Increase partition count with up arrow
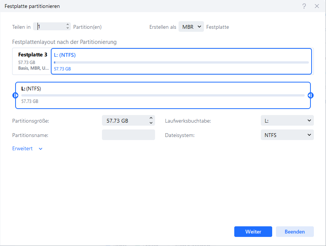The width and height of the screenshot is (326, 246). point(68,25)
